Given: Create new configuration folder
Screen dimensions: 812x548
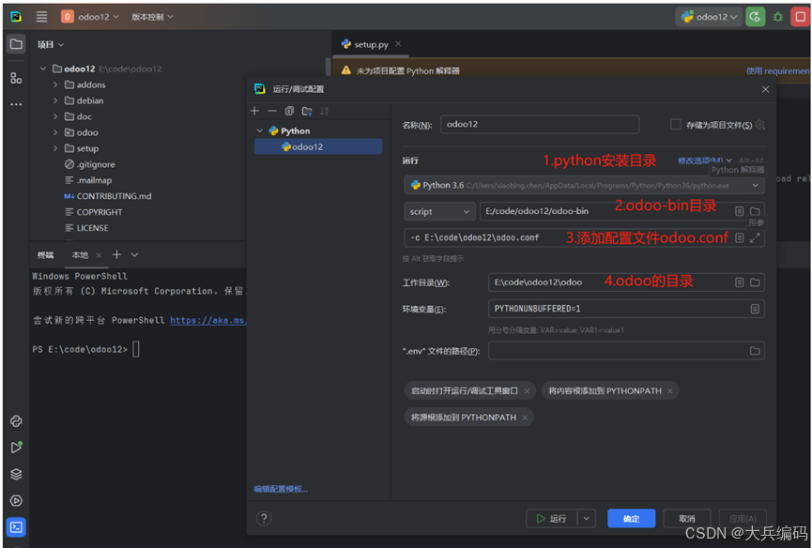Looking at the screenshot, I should click(x=307, y=111).
